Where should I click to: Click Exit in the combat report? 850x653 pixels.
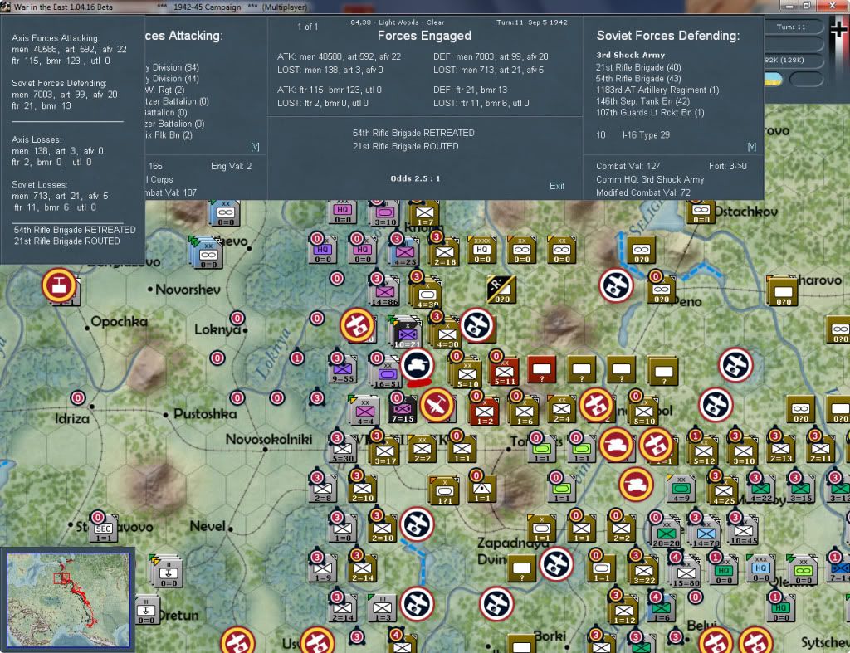pos(557,186)
